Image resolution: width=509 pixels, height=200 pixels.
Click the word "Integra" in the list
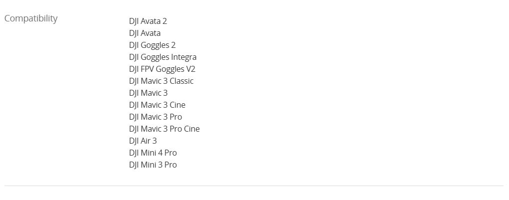coord(184,57)
